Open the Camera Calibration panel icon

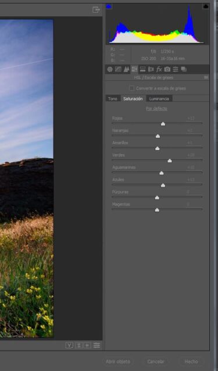(x=167, y=69)
